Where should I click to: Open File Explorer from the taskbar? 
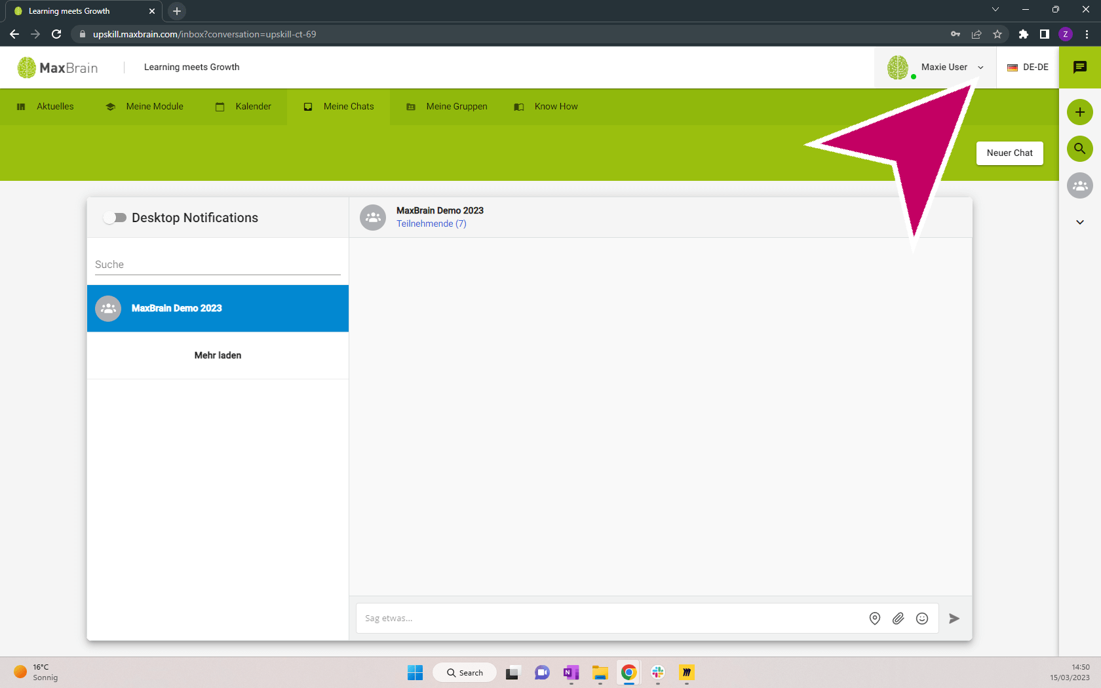coord(600,673)
